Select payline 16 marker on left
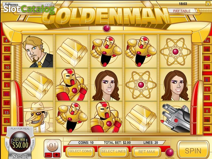Image resolution: width=212 pixels, height=159 pixels. (x=7, y=67)
